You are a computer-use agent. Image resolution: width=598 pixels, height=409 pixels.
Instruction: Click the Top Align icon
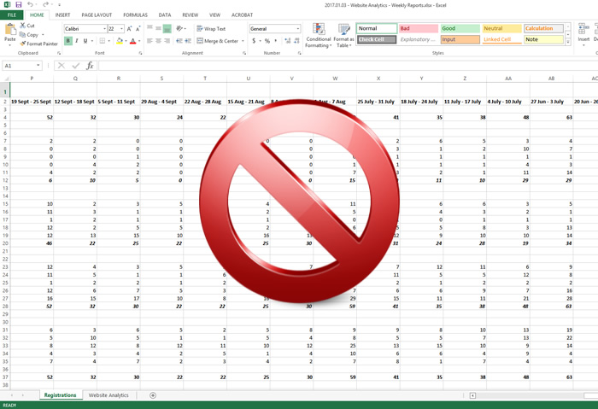tap(149, 28)
